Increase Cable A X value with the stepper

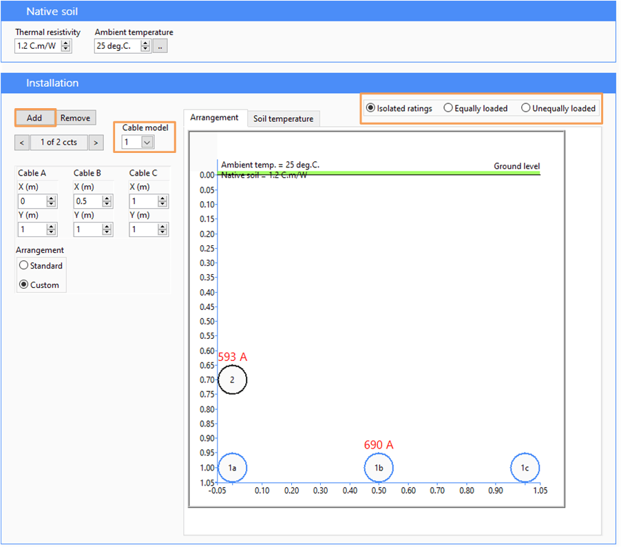[x=52, y=198]
